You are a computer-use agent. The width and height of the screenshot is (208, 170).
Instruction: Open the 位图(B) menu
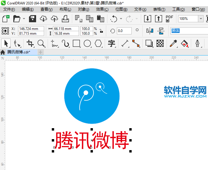tap(121, 9)
